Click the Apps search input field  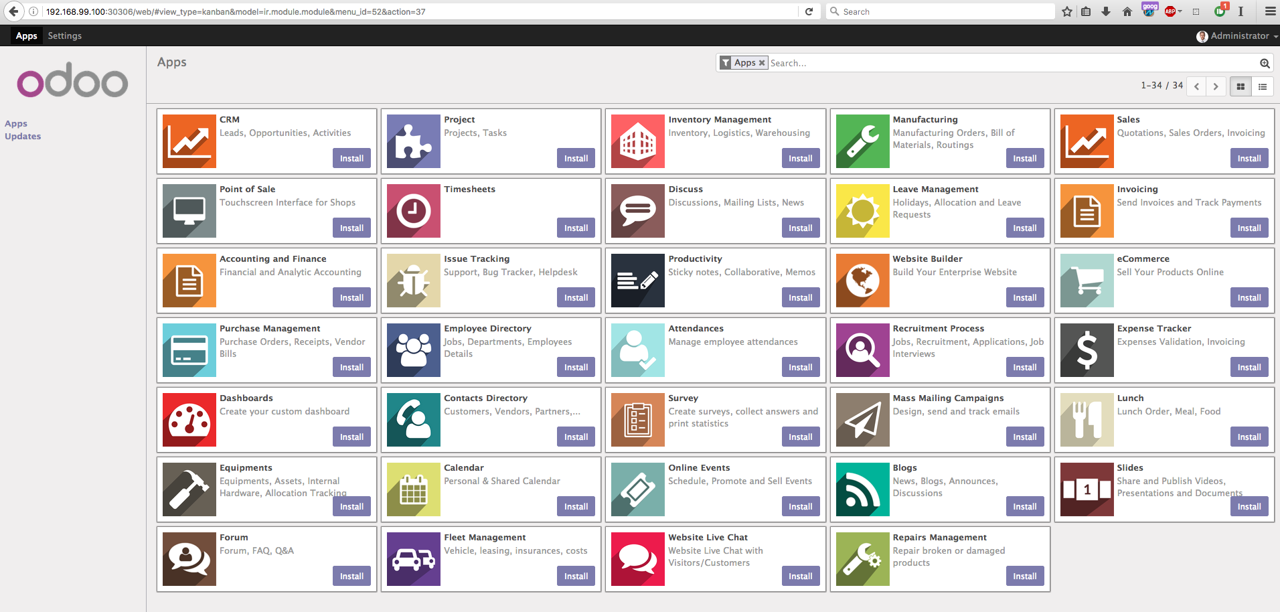click(x=1012, y=63)
